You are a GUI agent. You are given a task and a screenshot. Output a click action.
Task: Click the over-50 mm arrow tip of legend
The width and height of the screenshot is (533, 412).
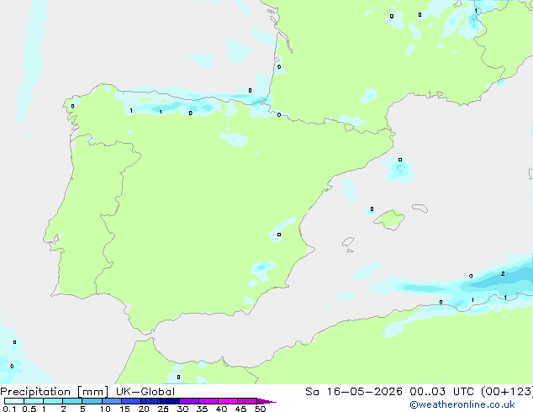point(266,401)
